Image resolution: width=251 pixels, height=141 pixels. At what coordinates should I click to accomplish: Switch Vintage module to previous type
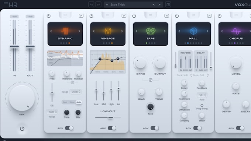[94, 31]
